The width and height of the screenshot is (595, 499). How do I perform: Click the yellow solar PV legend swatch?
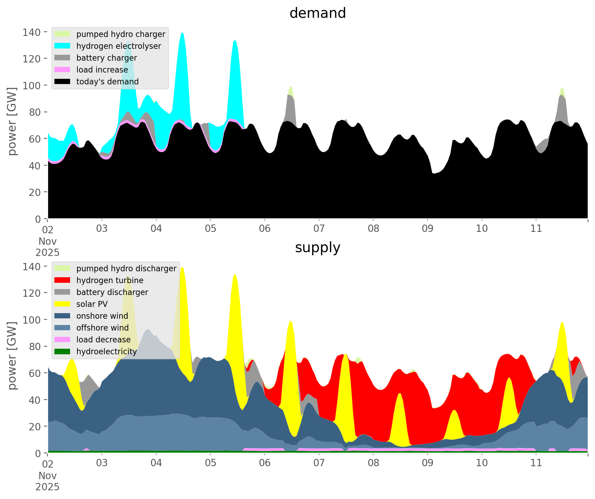(x=62, y=304)
